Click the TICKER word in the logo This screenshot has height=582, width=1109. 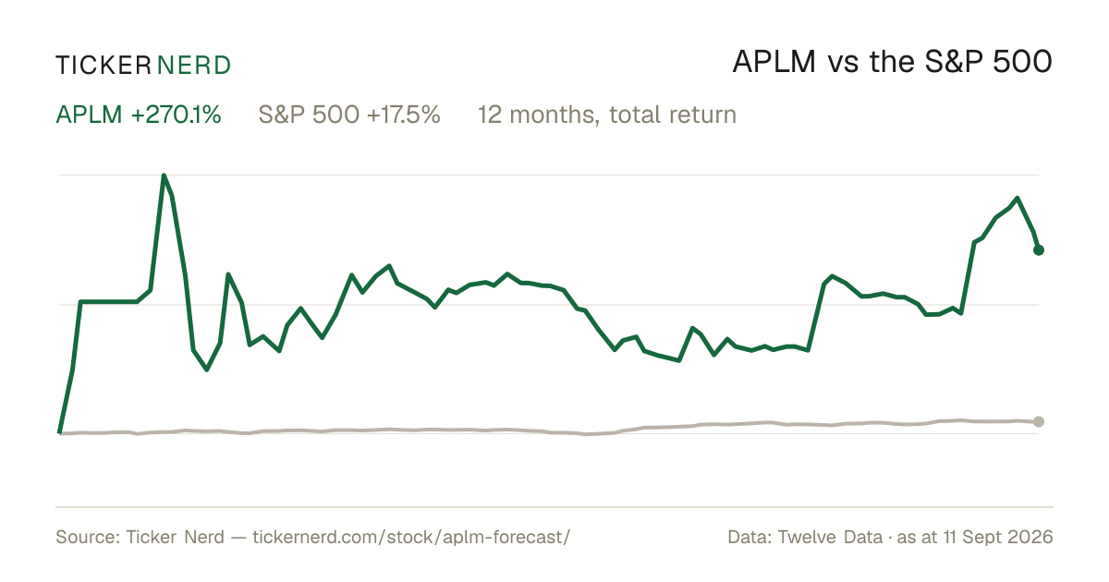(x=103, y=65)
